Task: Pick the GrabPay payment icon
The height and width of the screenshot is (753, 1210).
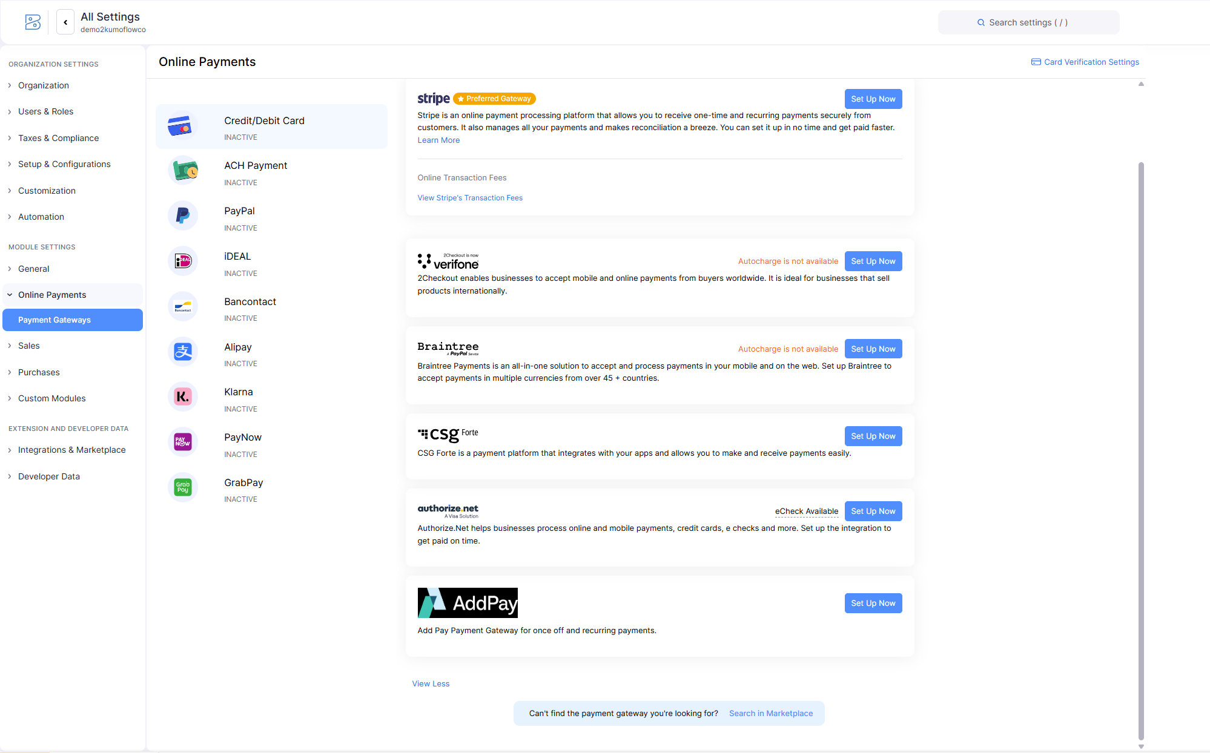Action: click(x=182, y=487)
